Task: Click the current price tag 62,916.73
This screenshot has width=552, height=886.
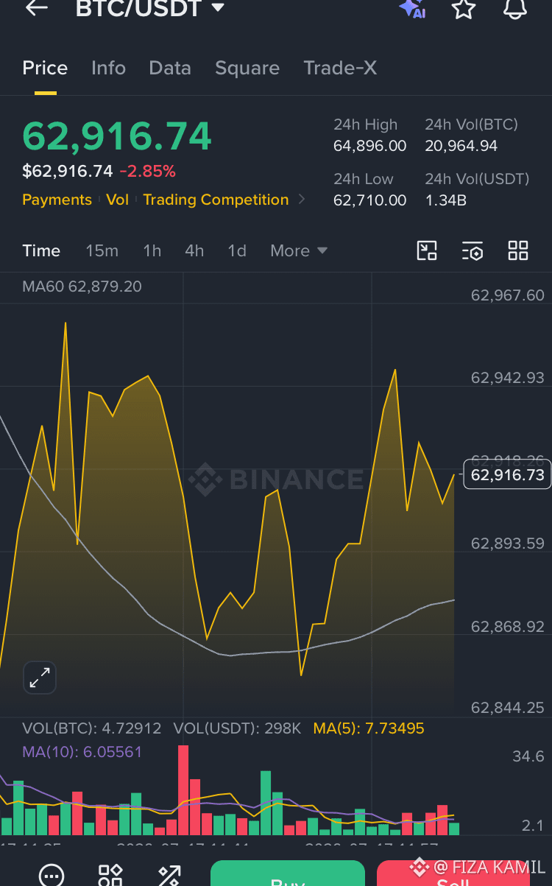Action: point(507,475)
